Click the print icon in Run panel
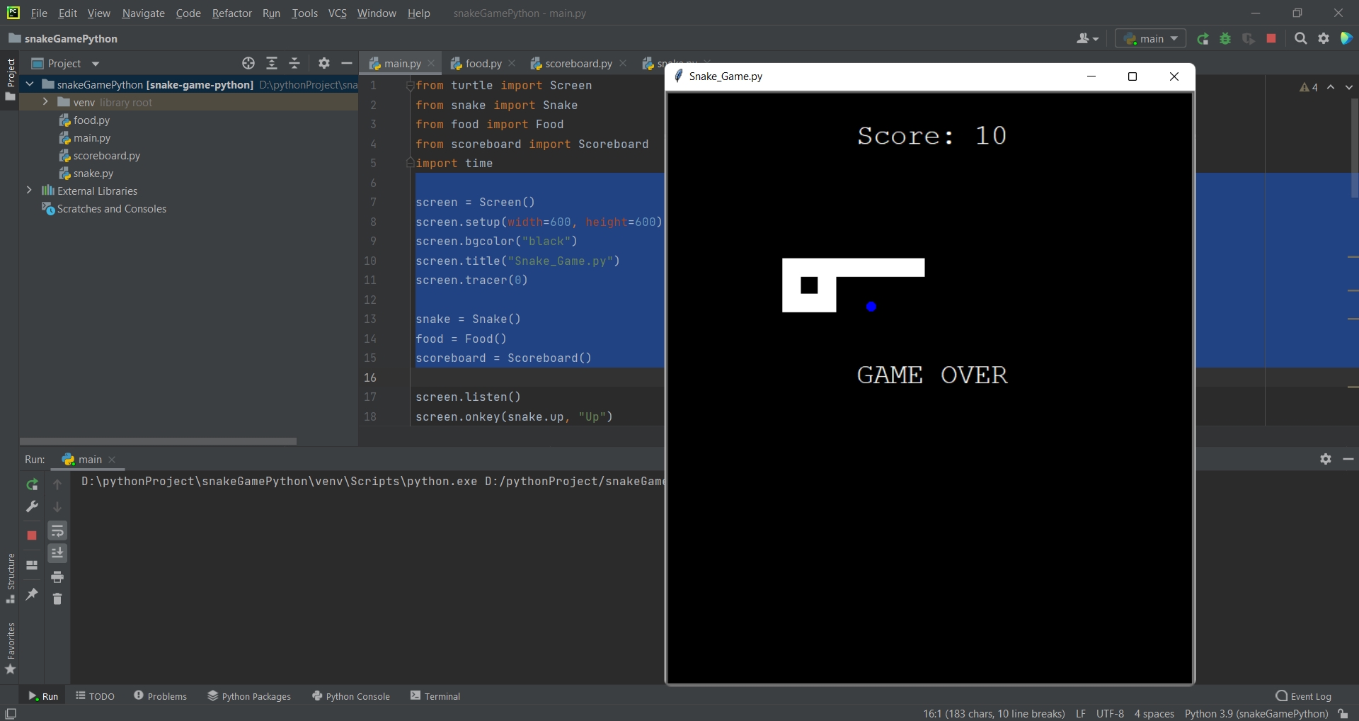The image size is (1359, 721). pyautogui.click(x=57, y=577)
